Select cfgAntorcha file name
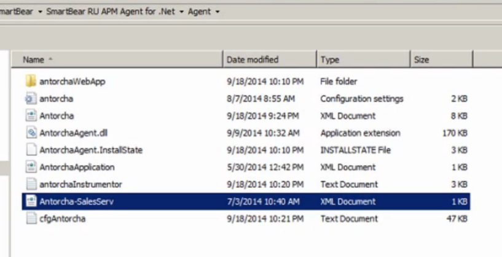Viewport: 502px width, 257px height. coord(63,219)
